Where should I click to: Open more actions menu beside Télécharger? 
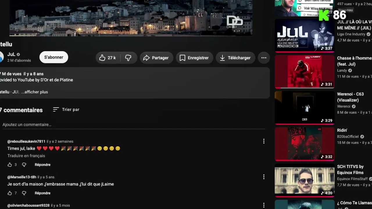[264, 58]
